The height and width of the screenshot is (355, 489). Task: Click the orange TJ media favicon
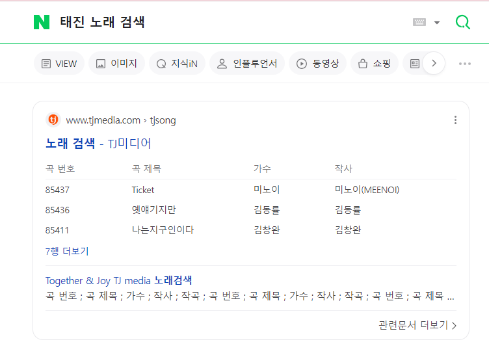[53, 120]
